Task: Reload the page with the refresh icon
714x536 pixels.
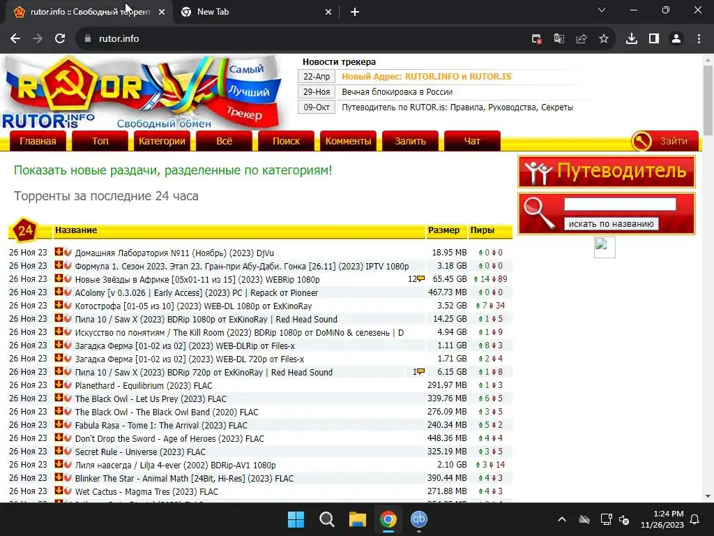Action: [x=60, y=39]
